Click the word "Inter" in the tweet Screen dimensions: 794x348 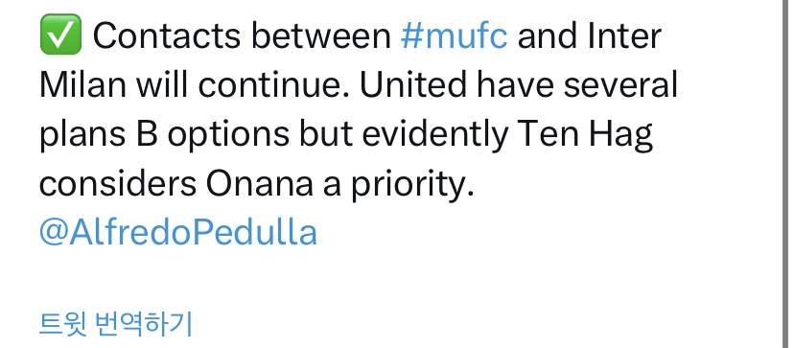[623, 36]
